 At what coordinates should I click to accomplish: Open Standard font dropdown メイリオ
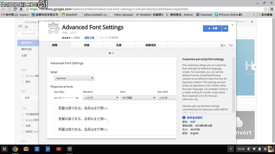pos(101,98)
